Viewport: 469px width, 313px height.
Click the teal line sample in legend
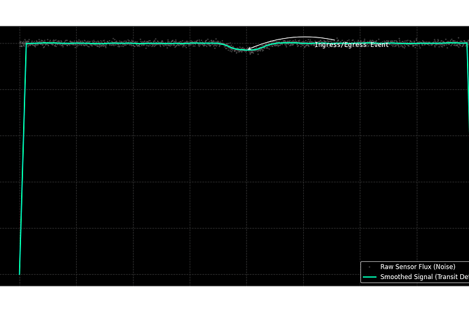369,277
